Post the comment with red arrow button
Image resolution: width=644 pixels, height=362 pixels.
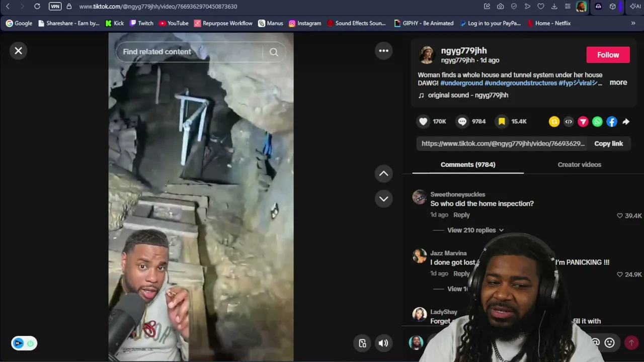click(x=631, y=343)
